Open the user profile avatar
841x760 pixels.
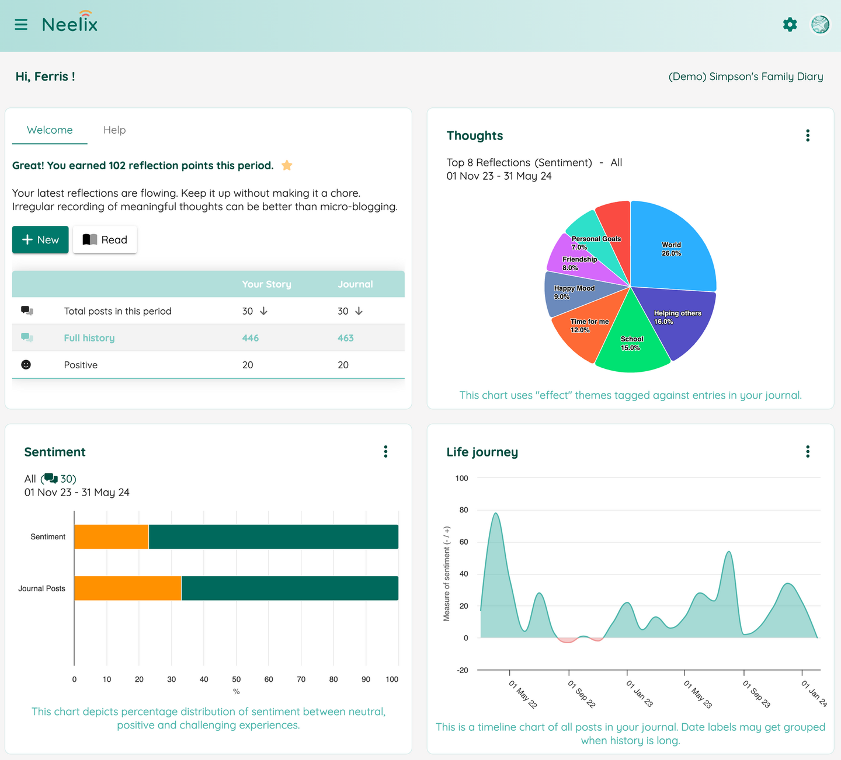[x=820, y=25]
